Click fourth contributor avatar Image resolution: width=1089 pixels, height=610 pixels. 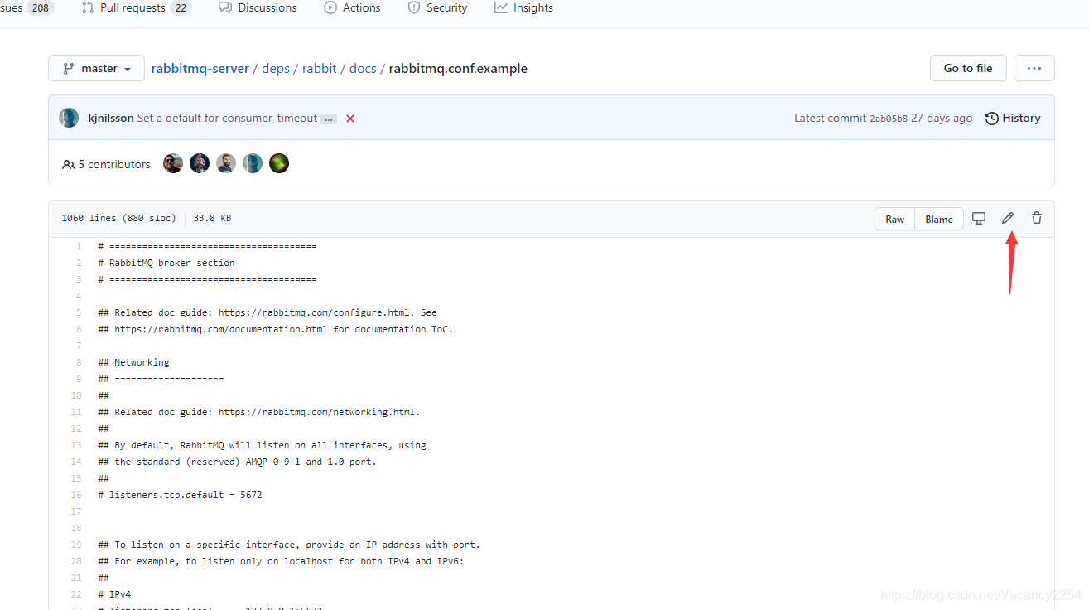coord(253,163)
